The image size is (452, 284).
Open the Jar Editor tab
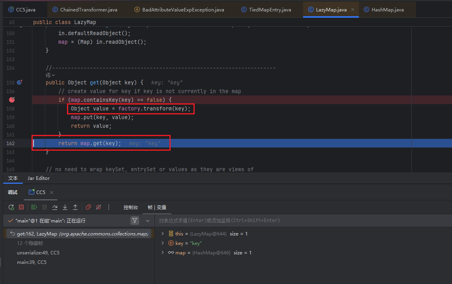tap(38, 178)
